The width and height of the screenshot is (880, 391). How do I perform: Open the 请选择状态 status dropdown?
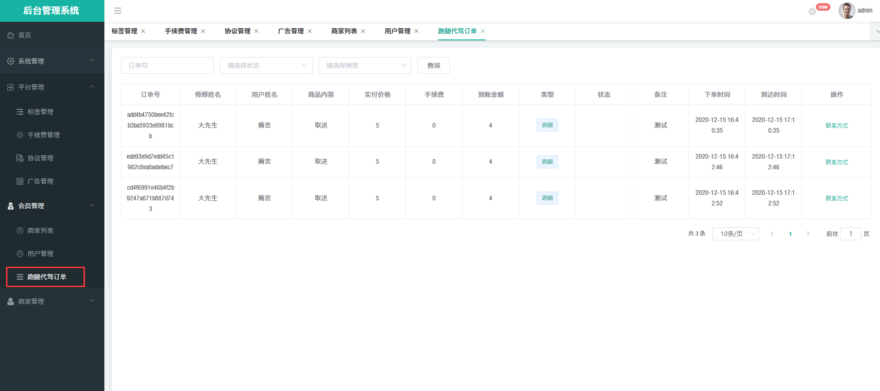266,65
